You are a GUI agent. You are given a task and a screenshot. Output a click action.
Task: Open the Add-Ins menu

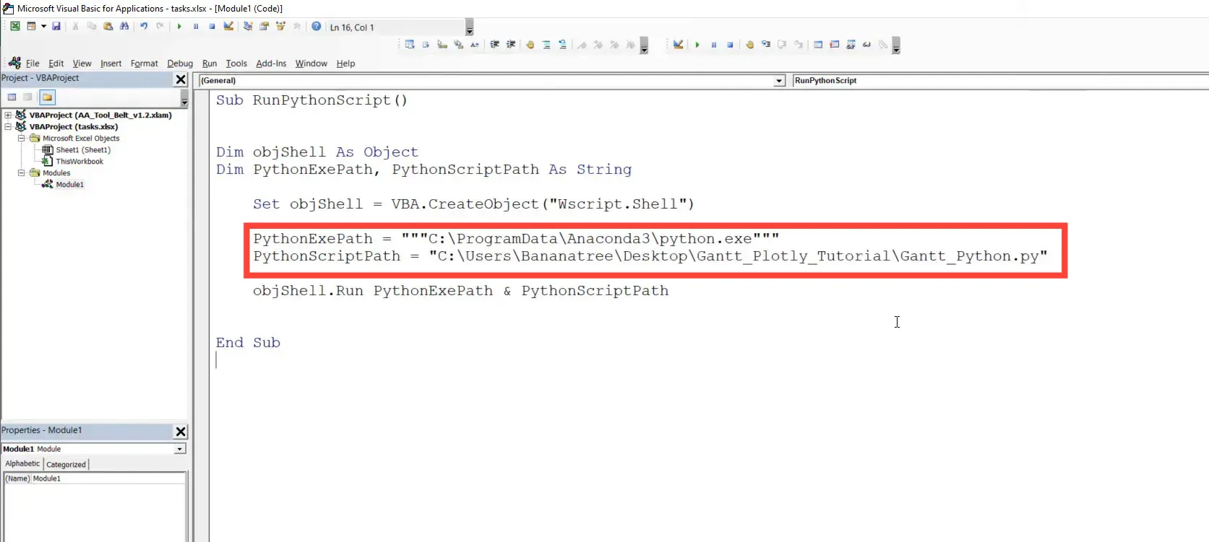pyautogui.click(x=271, y=64)
